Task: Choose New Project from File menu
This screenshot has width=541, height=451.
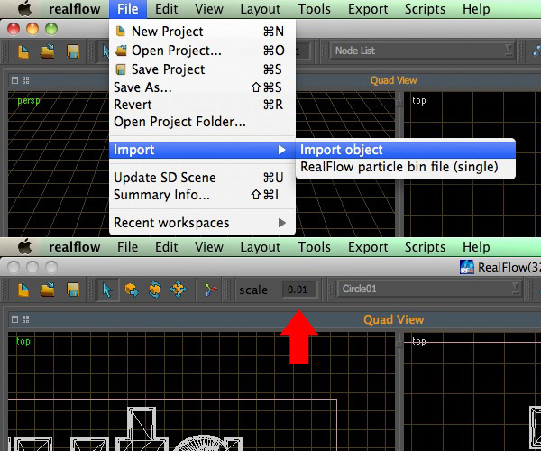Action: [x=202, y=32]
